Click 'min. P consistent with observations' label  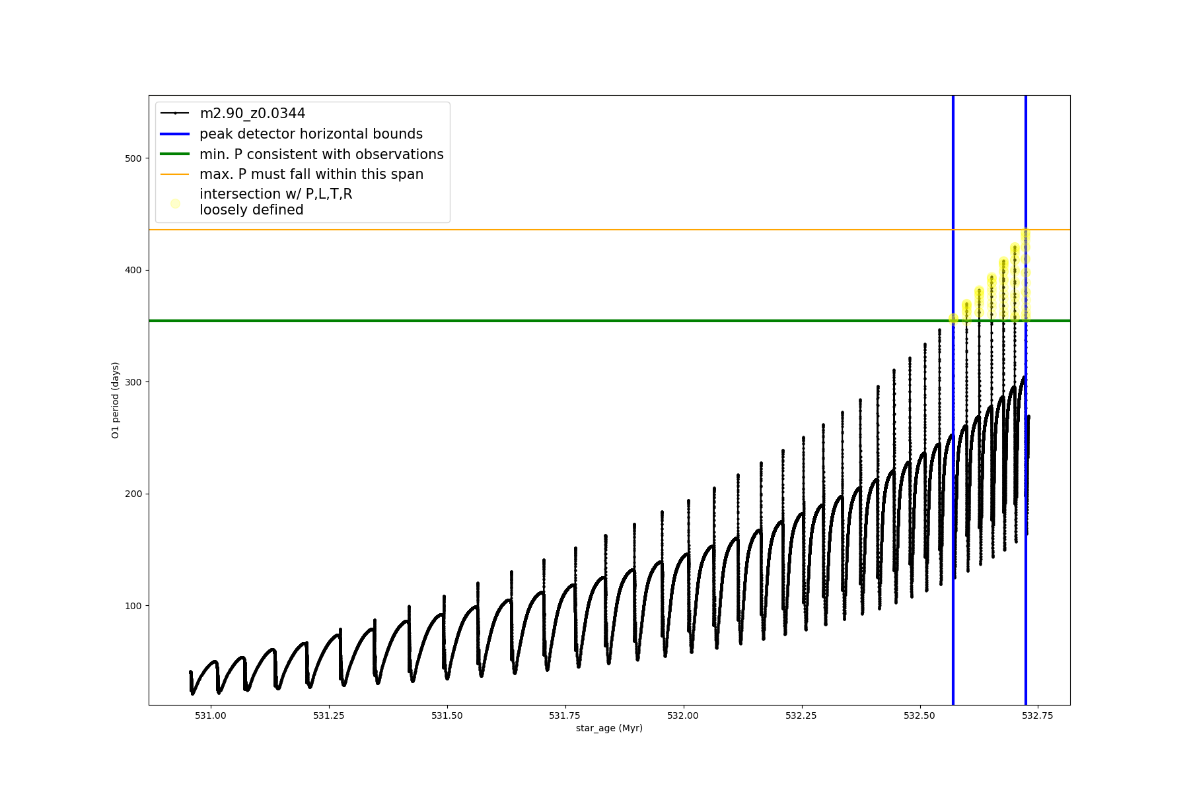pyautogui.click(x=321, y=154)
